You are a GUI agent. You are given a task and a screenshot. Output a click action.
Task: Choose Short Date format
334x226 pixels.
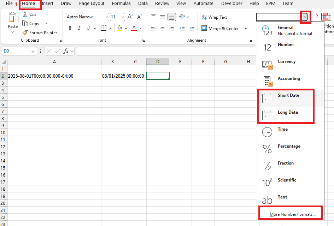[290, 98]
